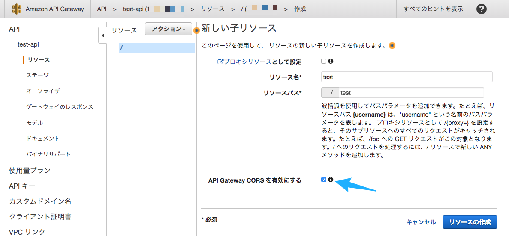Disable the API Gateway CORS checkbox
Screen dimensions: 509x236
pos(324,180)
